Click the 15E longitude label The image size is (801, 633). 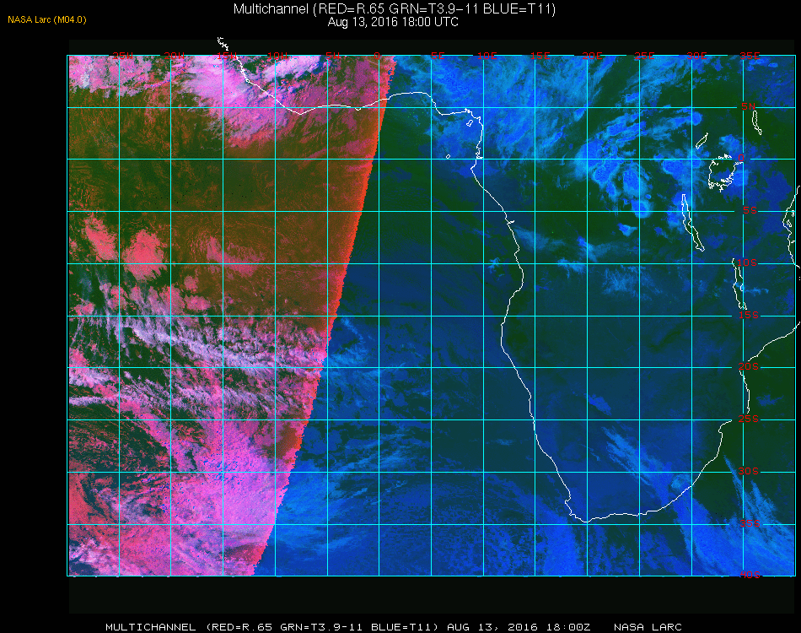[x=540, y=56]
